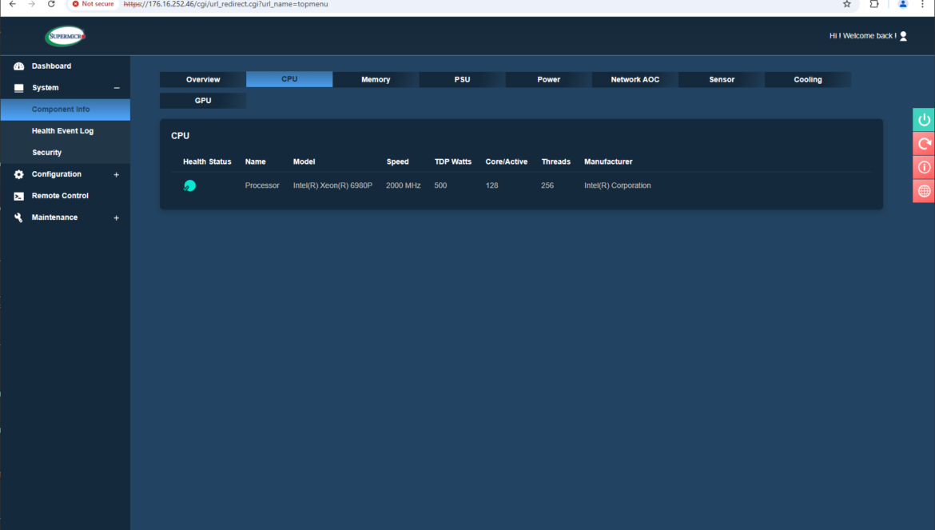Click the Model column header
This screenshot has height=530, width=935.
[x=304, y=161]
